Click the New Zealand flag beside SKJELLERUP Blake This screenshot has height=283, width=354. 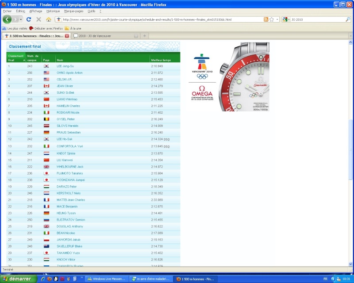click(46, 246)
